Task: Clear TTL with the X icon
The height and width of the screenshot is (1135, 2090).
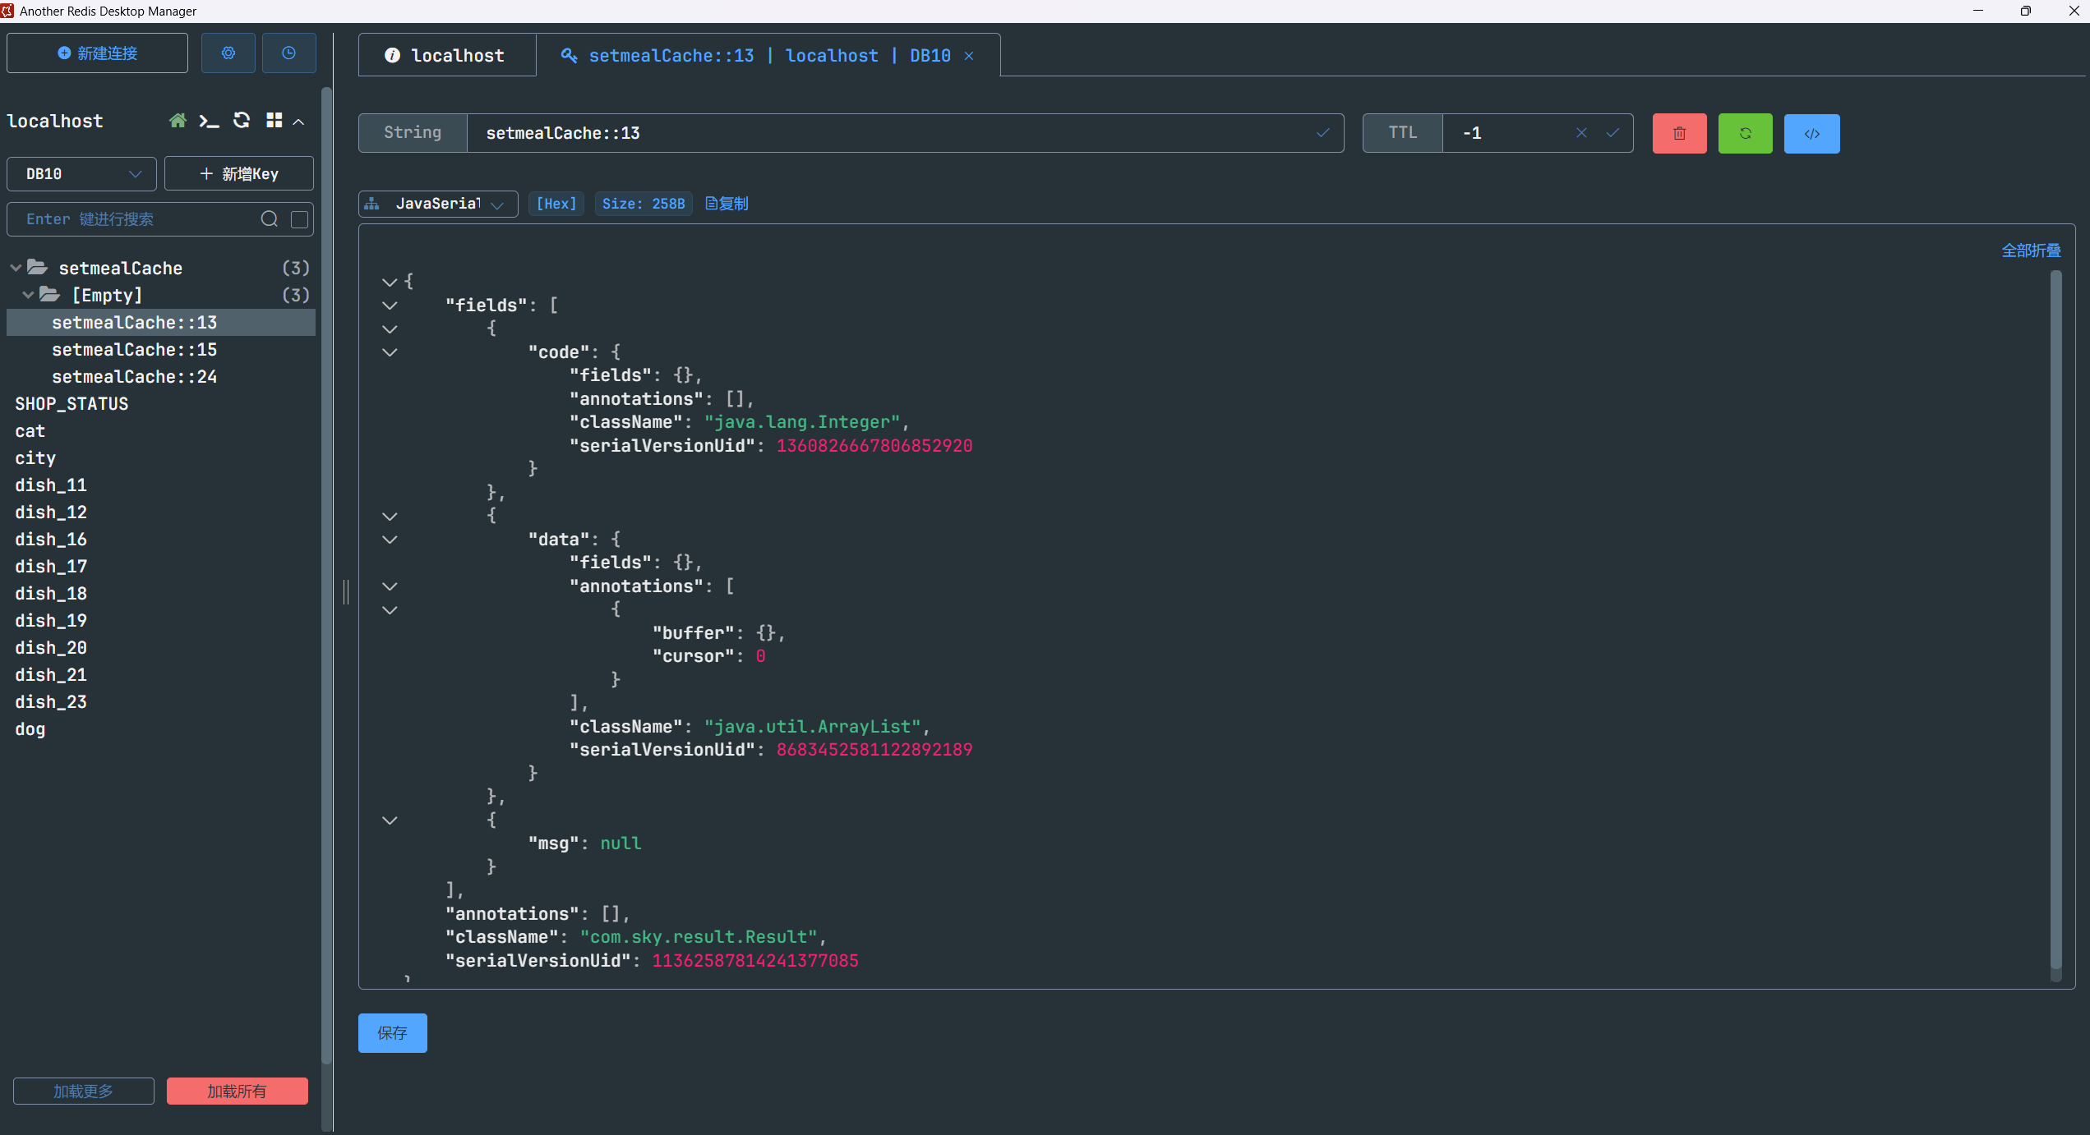Action: pyautogui.click(x=1581, y=133)
